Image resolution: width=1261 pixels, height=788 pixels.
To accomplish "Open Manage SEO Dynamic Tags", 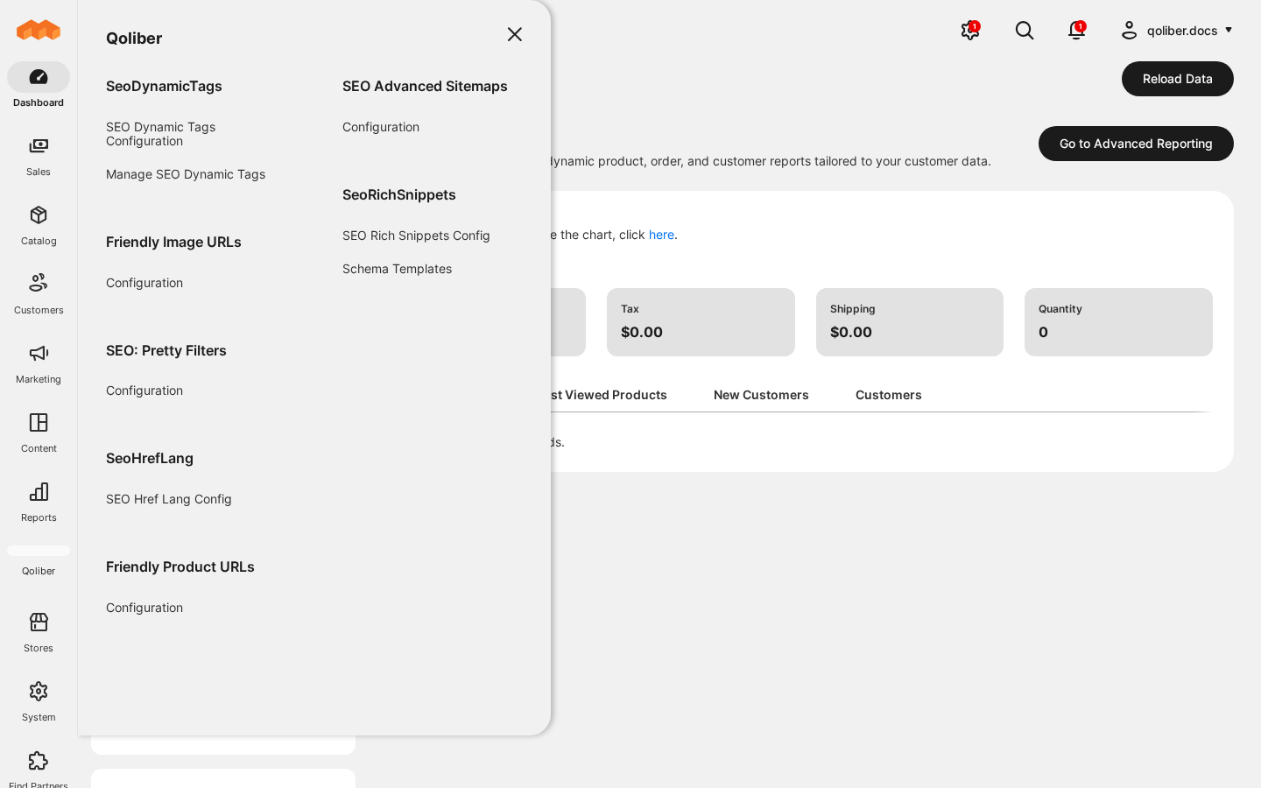I will 186,174.
